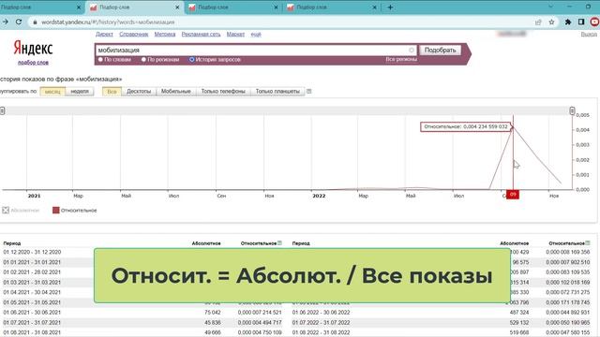Switch to Только планшеты filter
600x337 pixels.
[277, 92]
